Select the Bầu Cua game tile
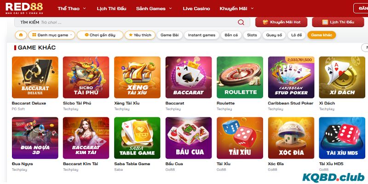This screenshot has width=368, height=184. point(189,138)
